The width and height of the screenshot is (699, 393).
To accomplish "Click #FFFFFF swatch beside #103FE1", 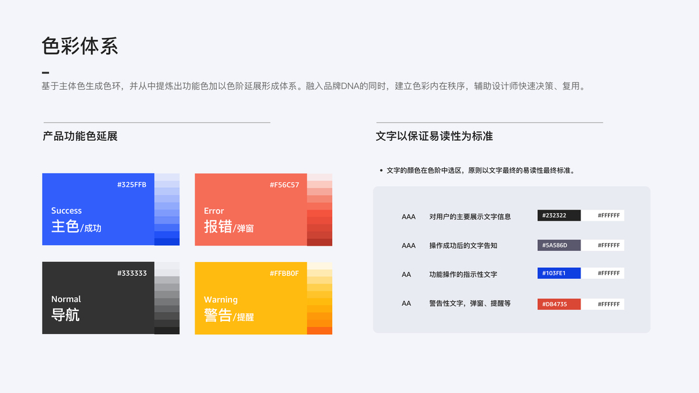I will click(x=603, y=273).
